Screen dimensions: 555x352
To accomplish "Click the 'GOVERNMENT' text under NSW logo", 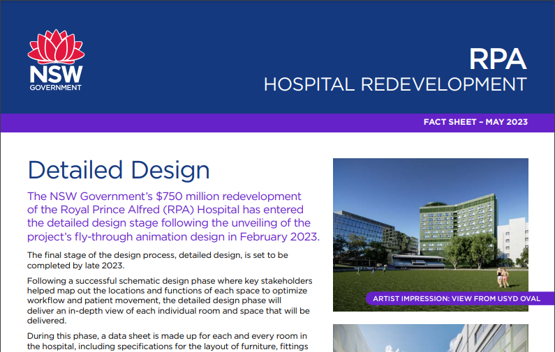I will [56, 88].
